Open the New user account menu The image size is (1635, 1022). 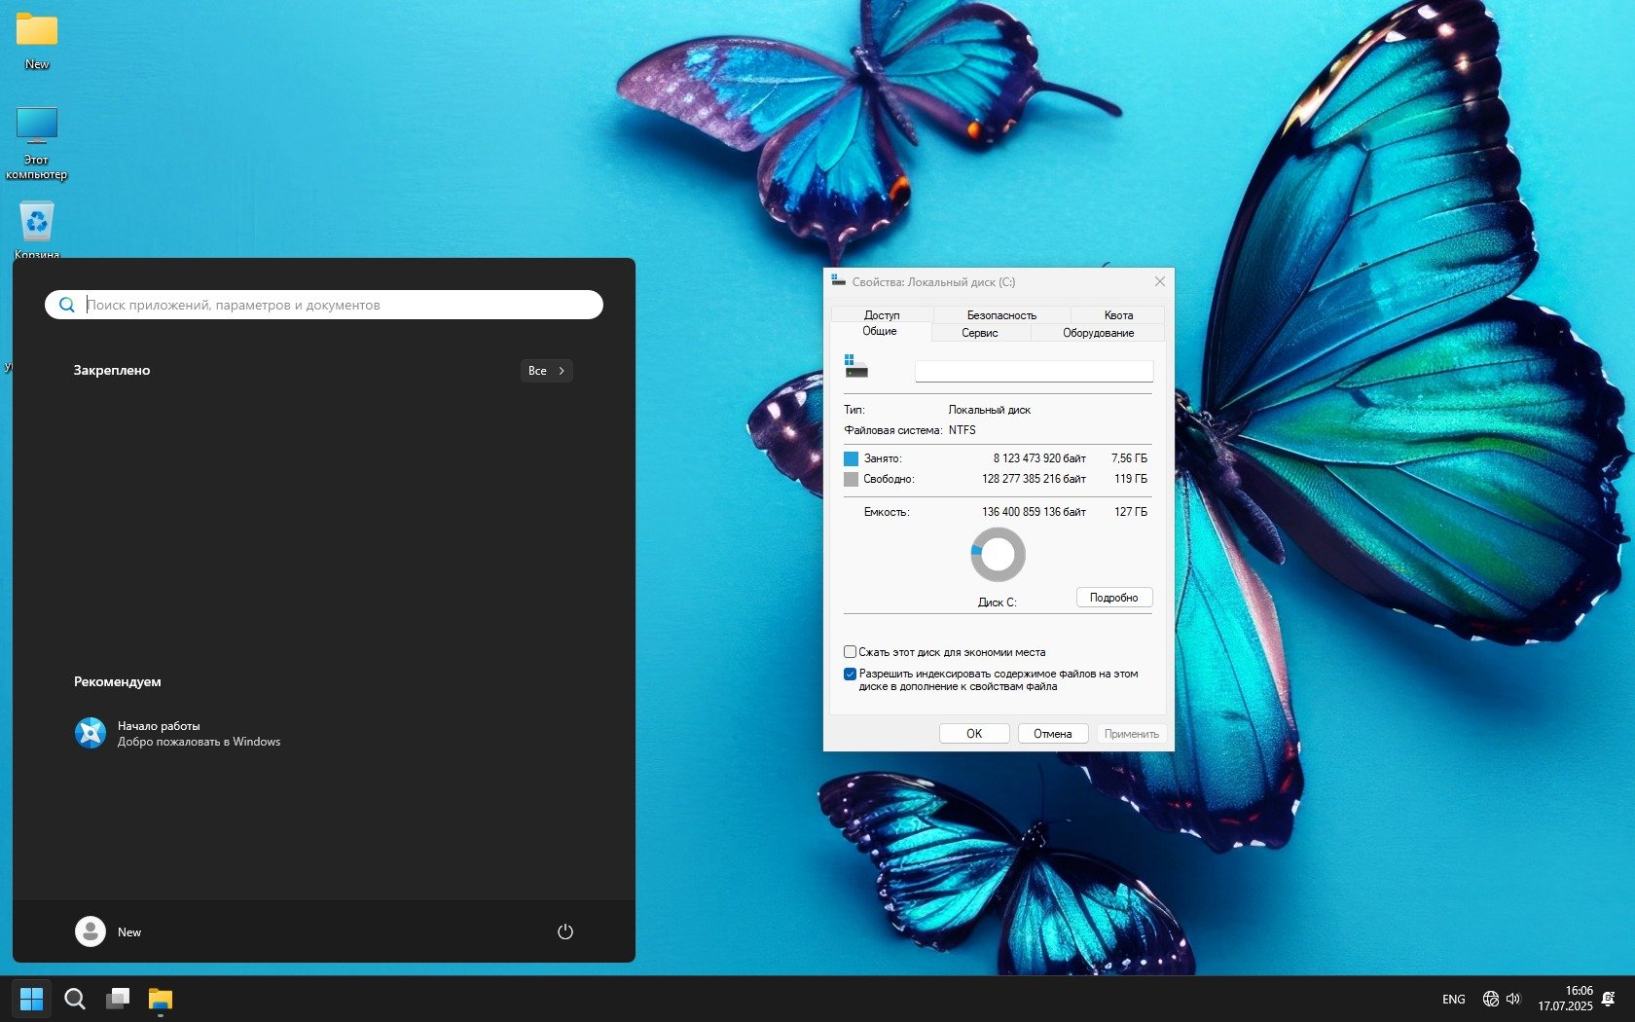click(109, 931)
